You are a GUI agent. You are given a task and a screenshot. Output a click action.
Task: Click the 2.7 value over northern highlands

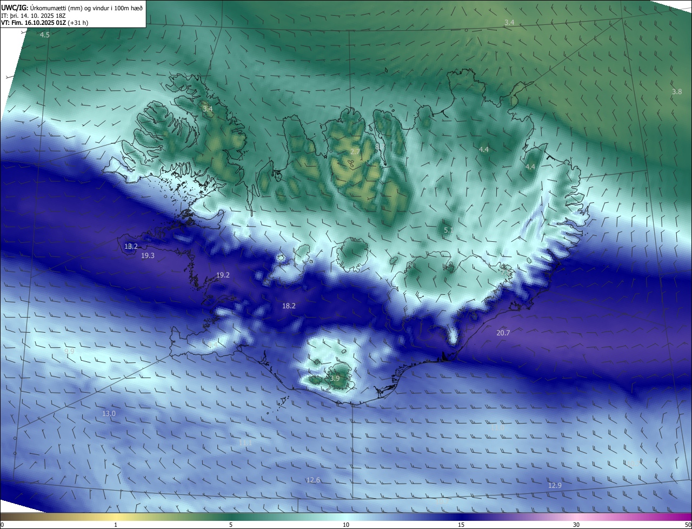(355, 151)
